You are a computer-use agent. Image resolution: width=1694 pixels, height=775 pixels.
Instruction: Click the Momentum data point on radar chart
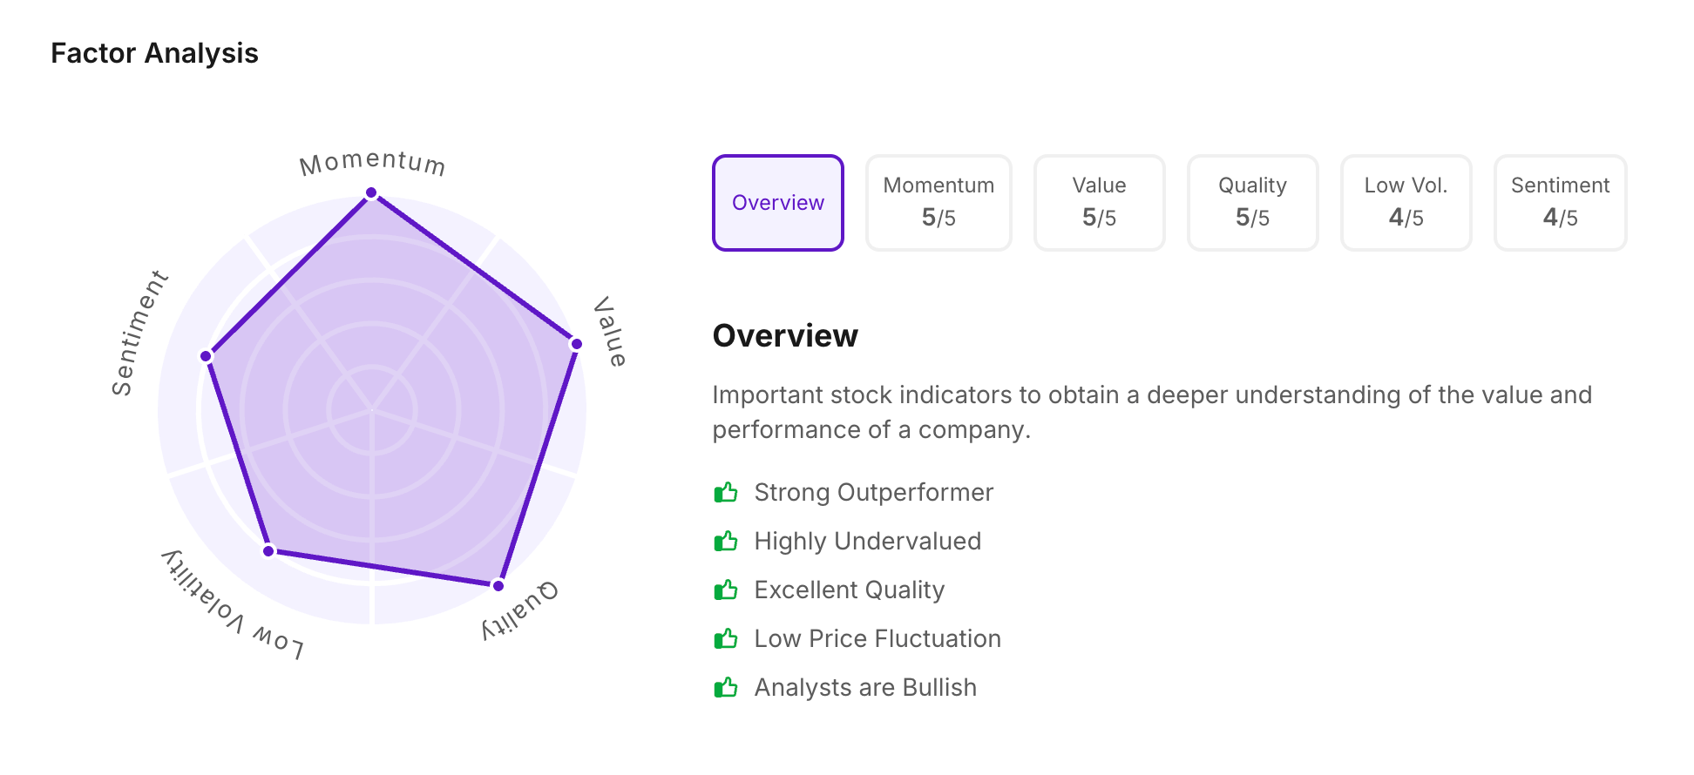371,192
